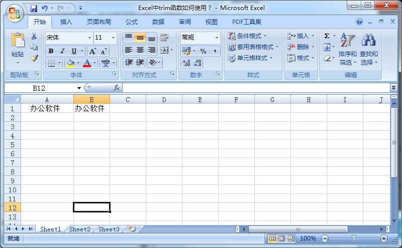The image size is (402, 248).
Task: Center cell text horizontally
Action: (x=140, y=50)
